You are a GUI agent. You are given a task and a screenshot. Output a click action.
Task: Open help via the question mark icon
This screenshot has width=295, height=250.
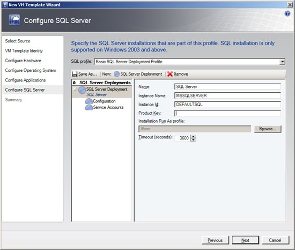(287, 13)
